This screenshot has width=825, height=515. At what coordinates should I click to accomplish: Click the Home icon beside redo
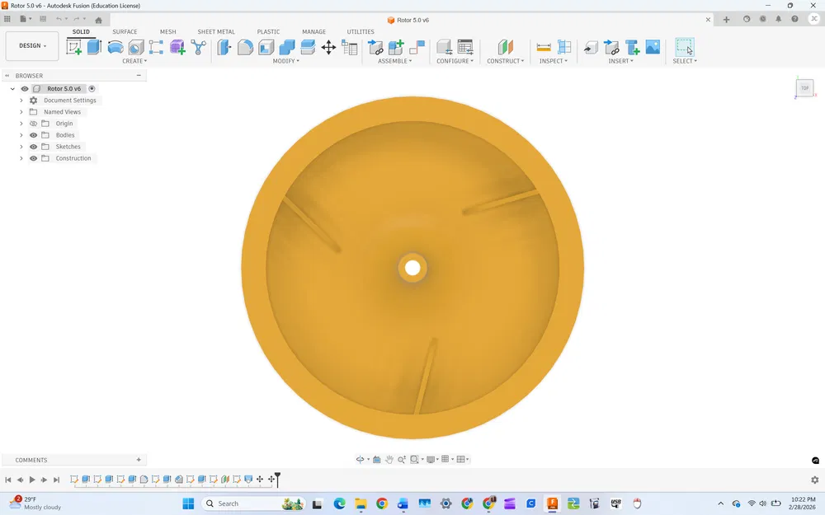point(98,20)
